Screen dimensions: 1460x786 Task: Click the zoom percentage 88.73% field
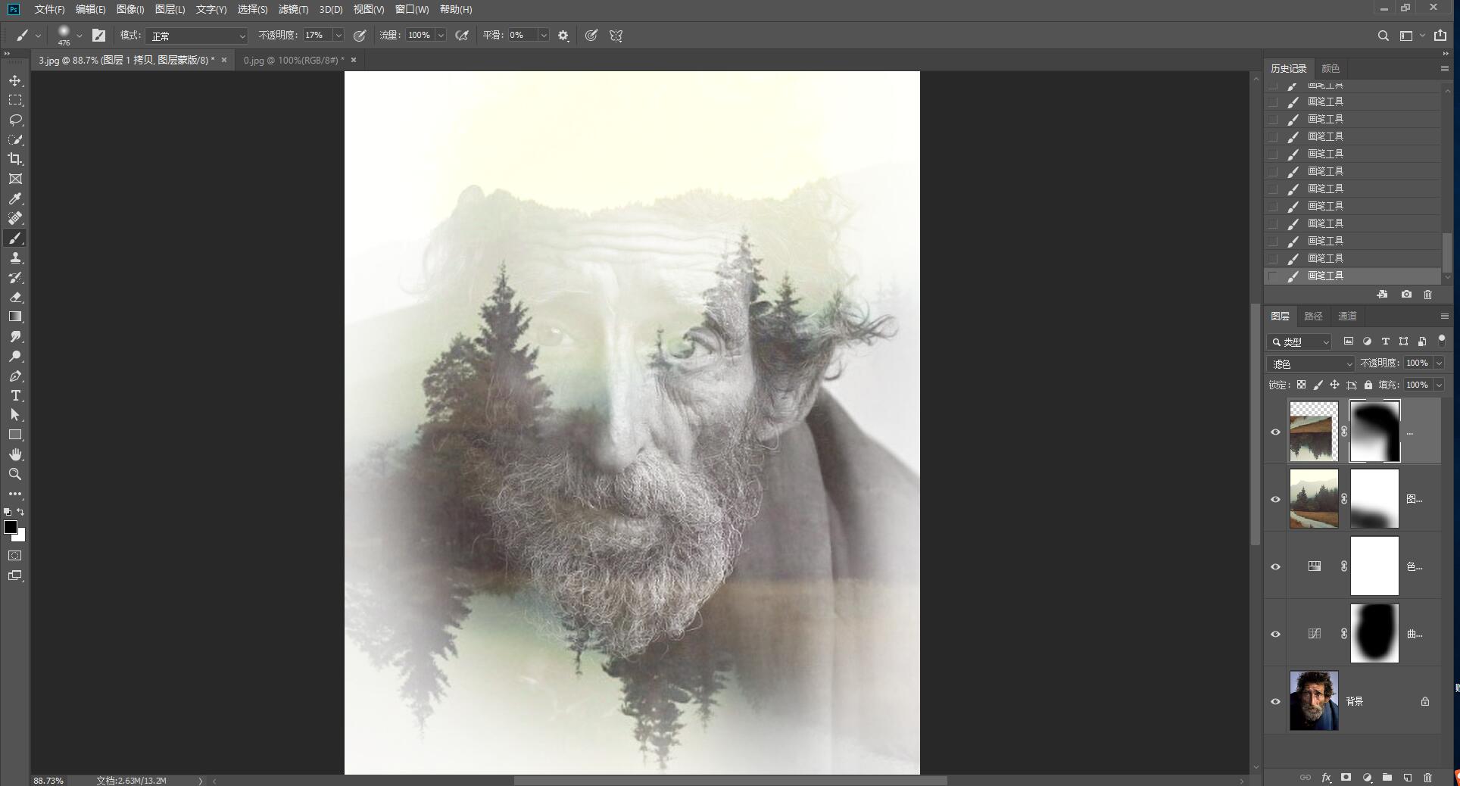click(x=48, y=780)
